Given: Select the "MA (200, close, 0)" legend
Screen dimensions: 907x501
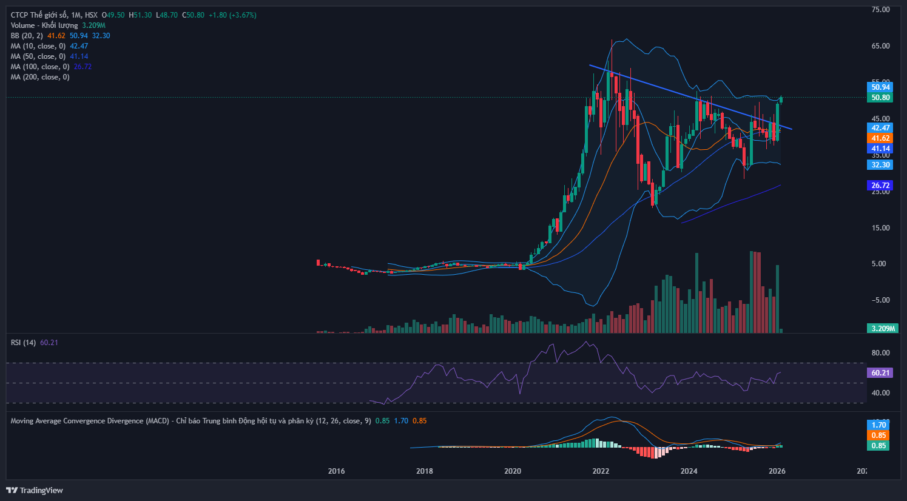Looking at the screenshot, I should tap(40, 77).
